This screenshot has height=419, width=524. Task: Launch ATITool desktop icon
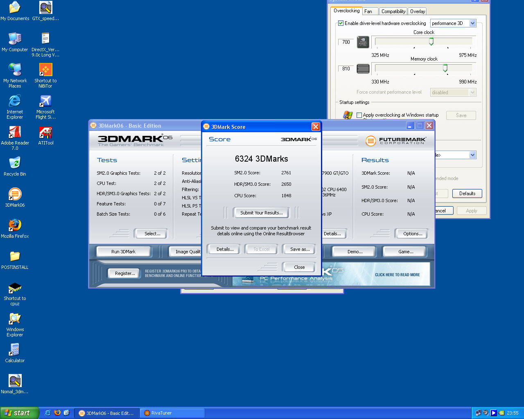pyautogui.click(x=45, y=135)
